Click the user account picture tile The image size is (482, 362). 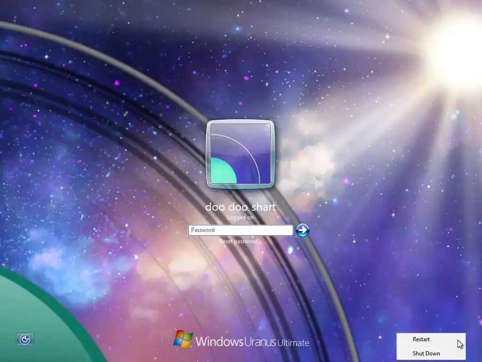tap(241, 154)
